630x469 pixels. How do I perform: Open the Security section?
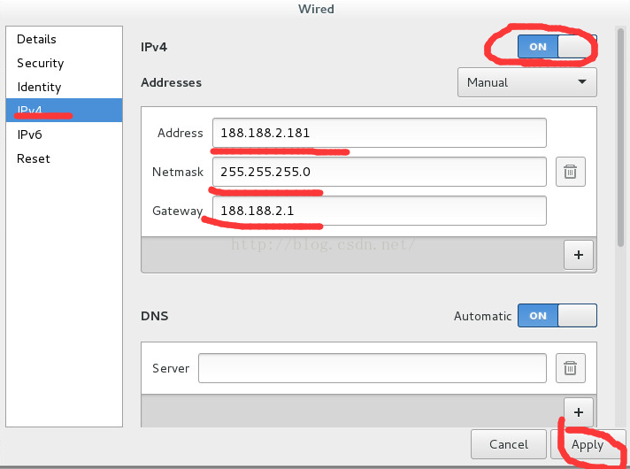click(x=65, y=63)
